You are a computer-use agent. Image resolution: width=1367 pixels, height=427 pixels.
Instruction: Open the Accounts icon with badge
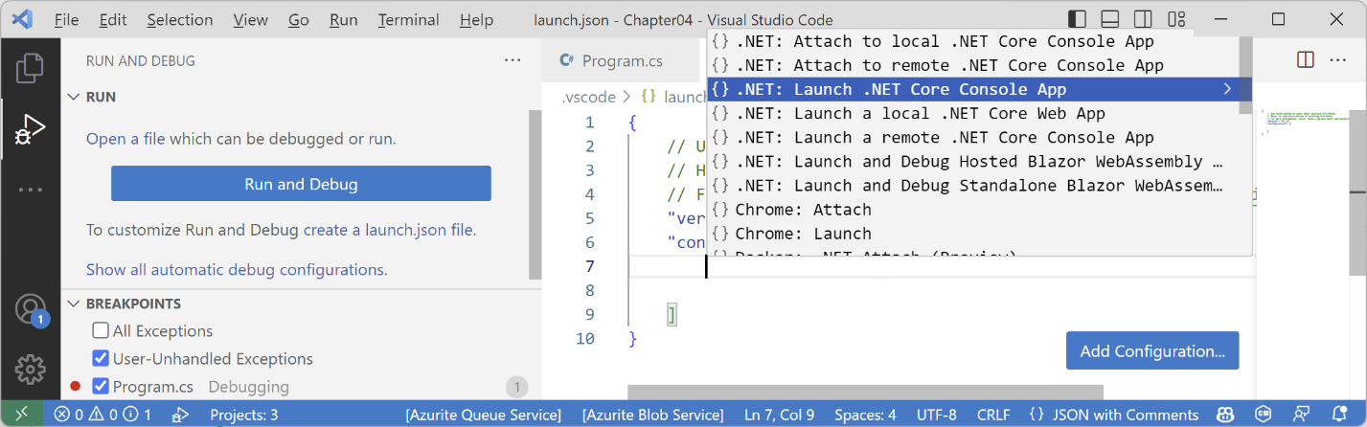coord(31,309)
